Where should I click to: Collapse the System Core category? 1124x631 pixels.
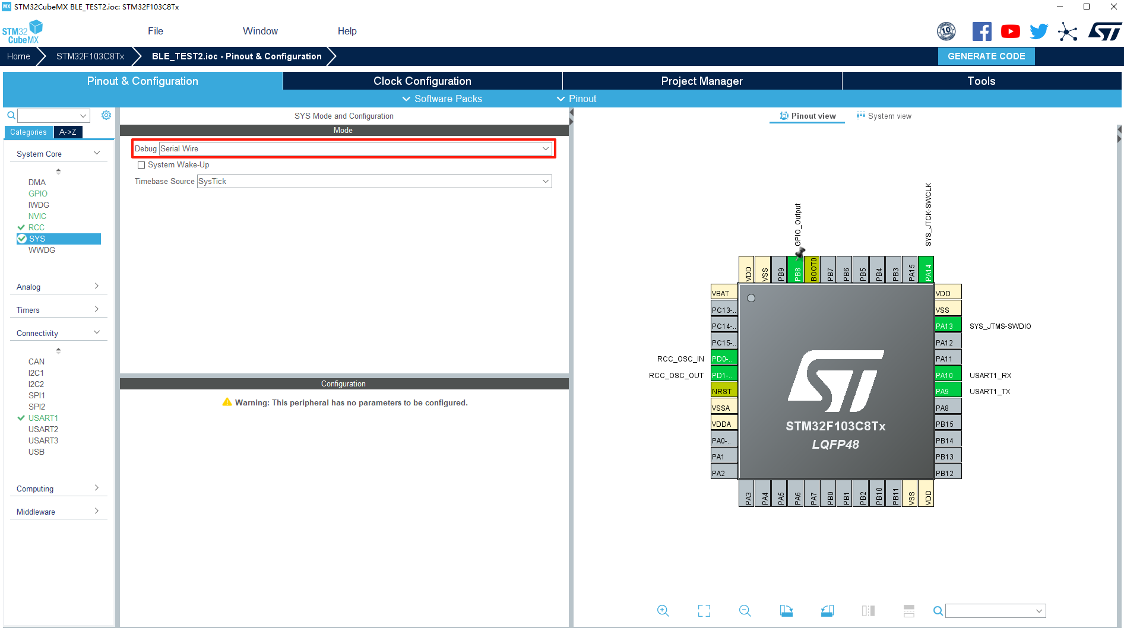58,154
